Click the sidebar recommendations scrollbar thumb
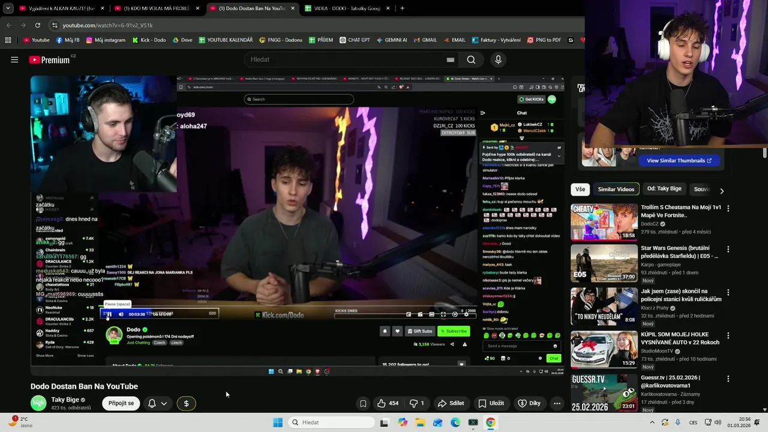The image size is (768, 432). point(764,153)
